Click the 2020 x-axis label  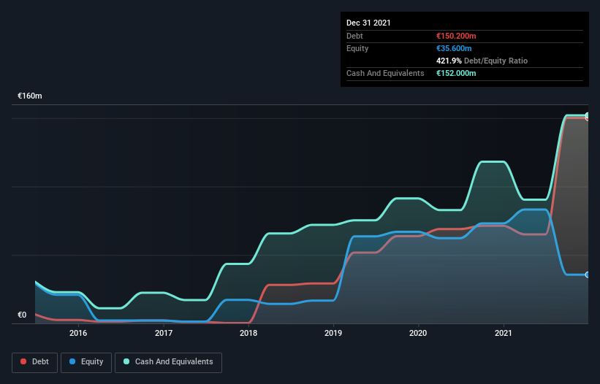[x=418, y=333]
